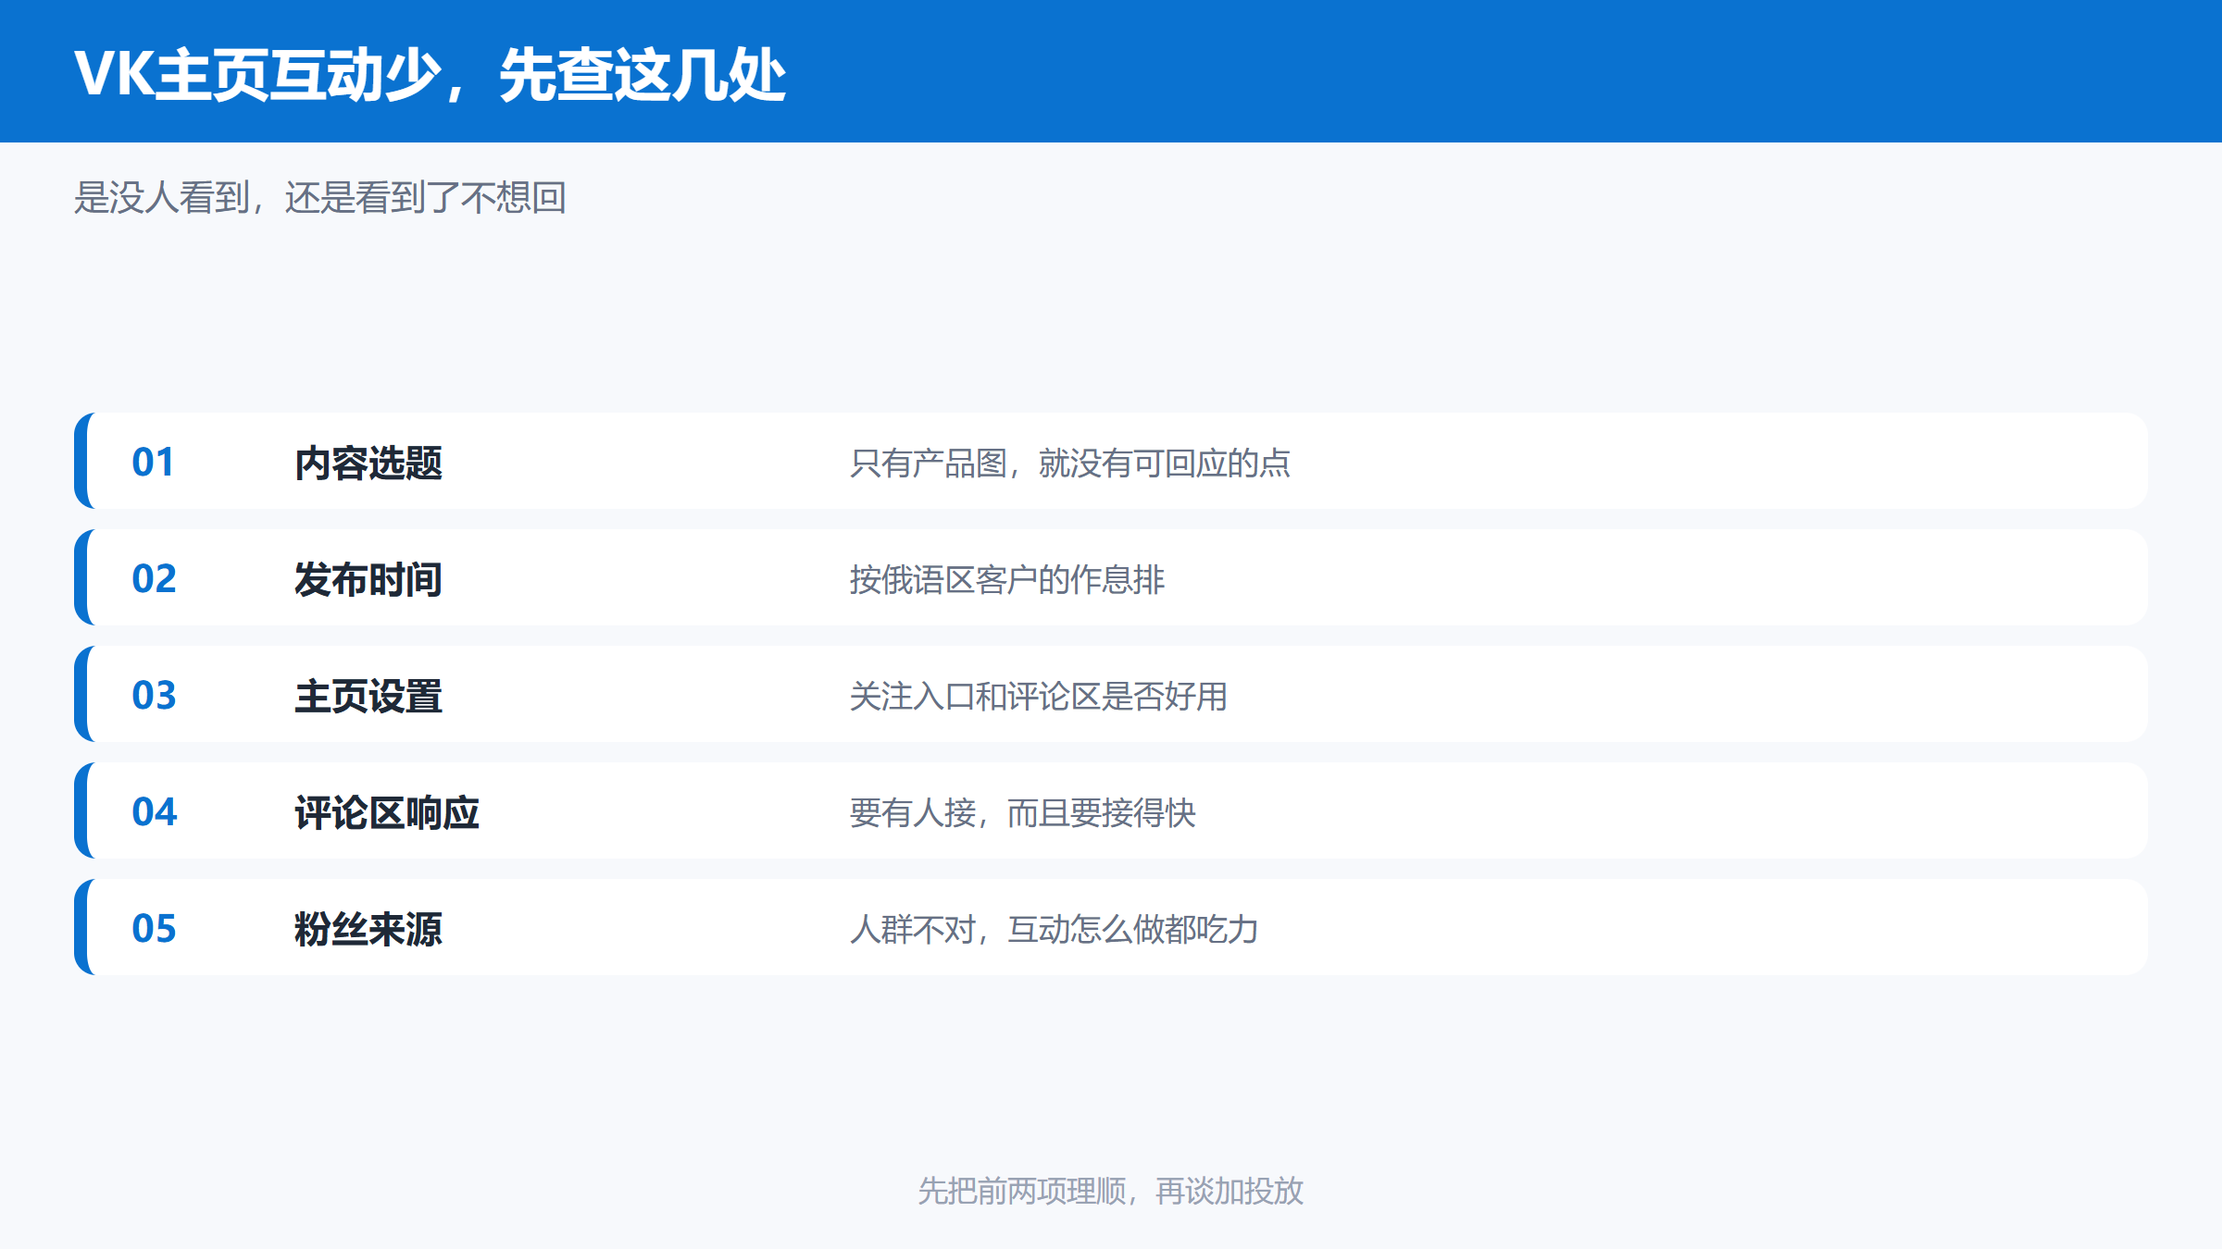Click the heading '主页设置'
Image resolution: width=2222 pixels, height=1249 pixels.
(368, 696)
